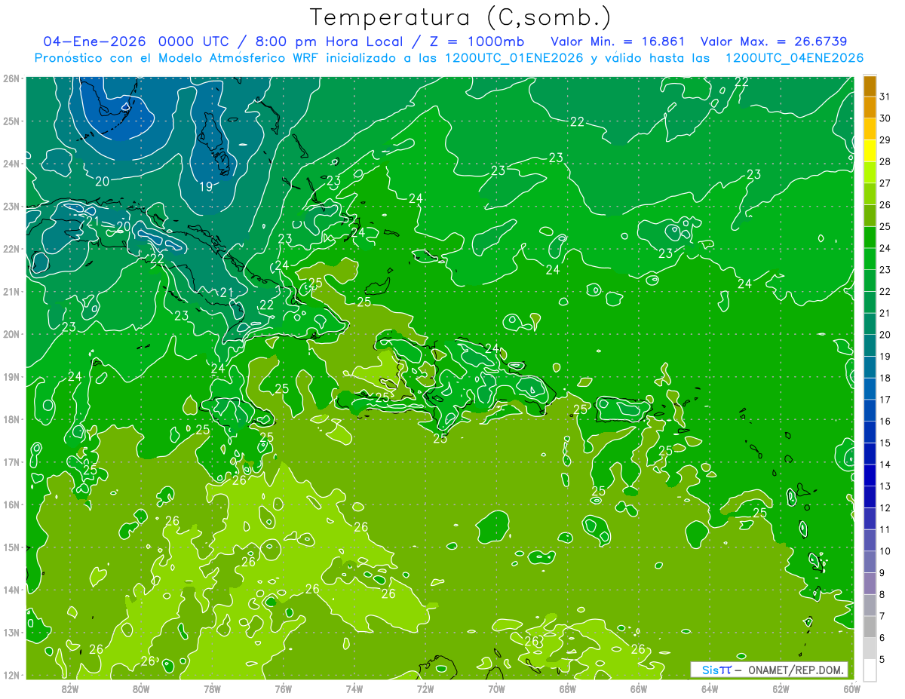Screen dimensions: 905x699
Task: Click the 27 value on the color scale
Action: (x=885, y=182)
